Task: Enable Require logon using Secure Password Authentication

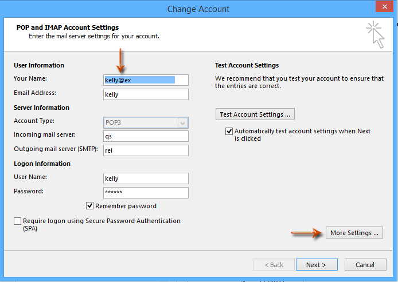Action: [x=18, y=221]
